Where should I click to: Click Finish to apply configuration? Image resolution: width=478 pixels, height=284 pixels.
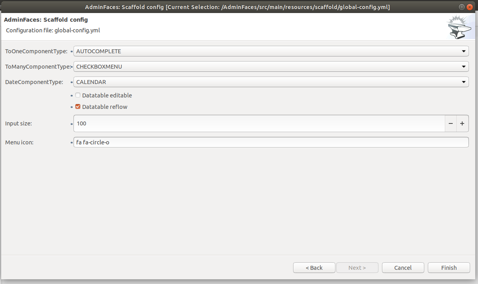449,267
